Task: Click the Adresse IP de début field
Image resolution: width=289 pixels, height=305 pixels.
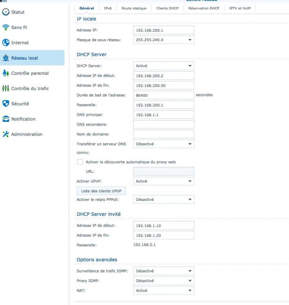Action: [163, 76]
